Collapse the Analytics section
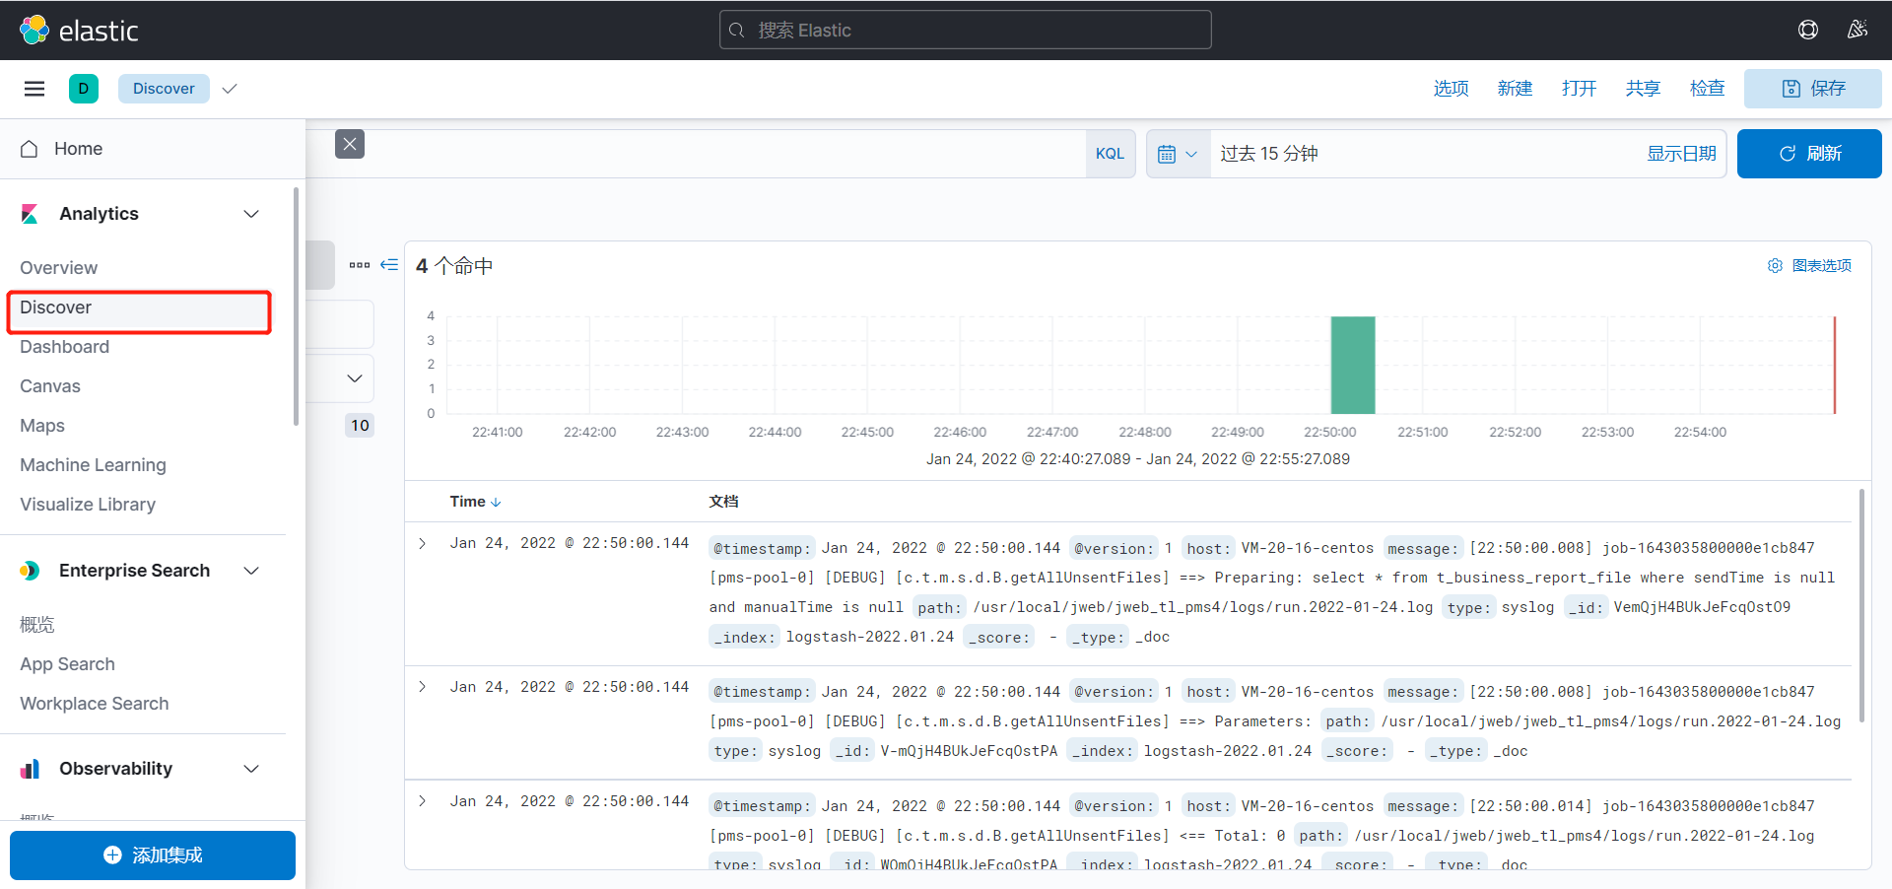The width and height of the screenshot is (1892, 889). point(251,214)
